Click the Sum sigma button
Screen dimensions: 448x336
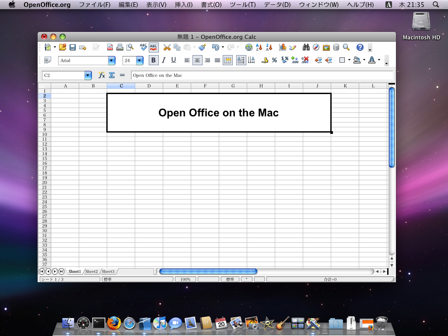[112, 75]
